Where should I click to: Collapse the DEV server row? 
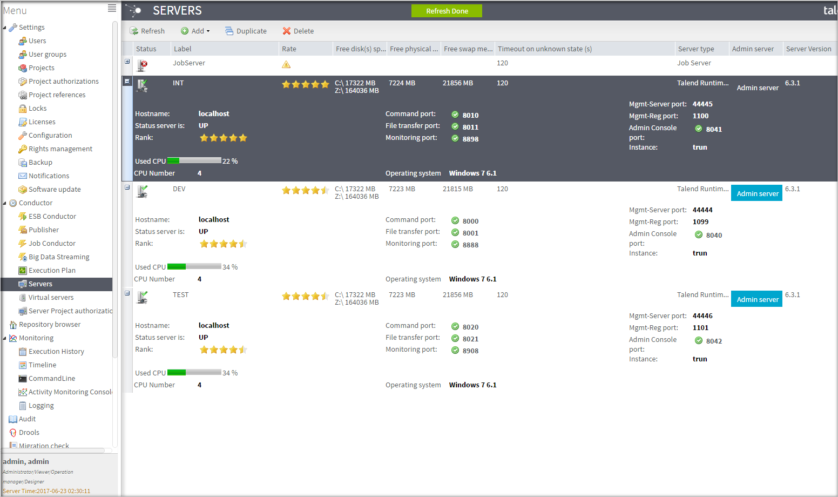pos(127,187)
